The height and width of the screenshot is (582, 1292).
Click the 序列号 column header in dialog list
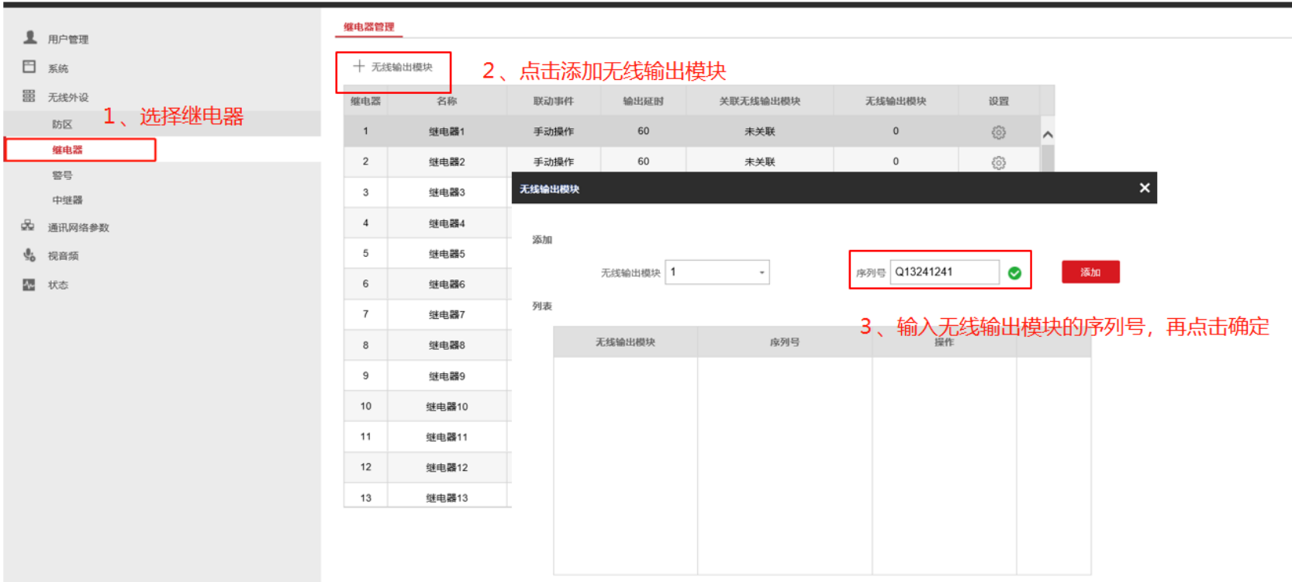coord(785,342)
